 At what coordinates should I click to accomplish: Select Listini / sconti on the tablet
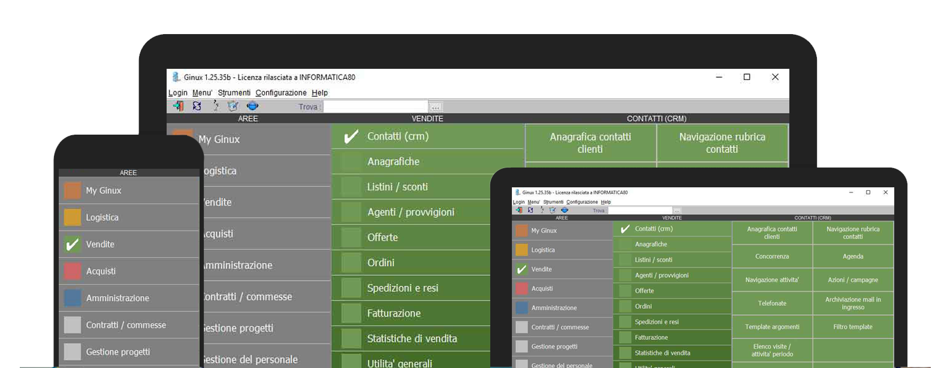672,260
